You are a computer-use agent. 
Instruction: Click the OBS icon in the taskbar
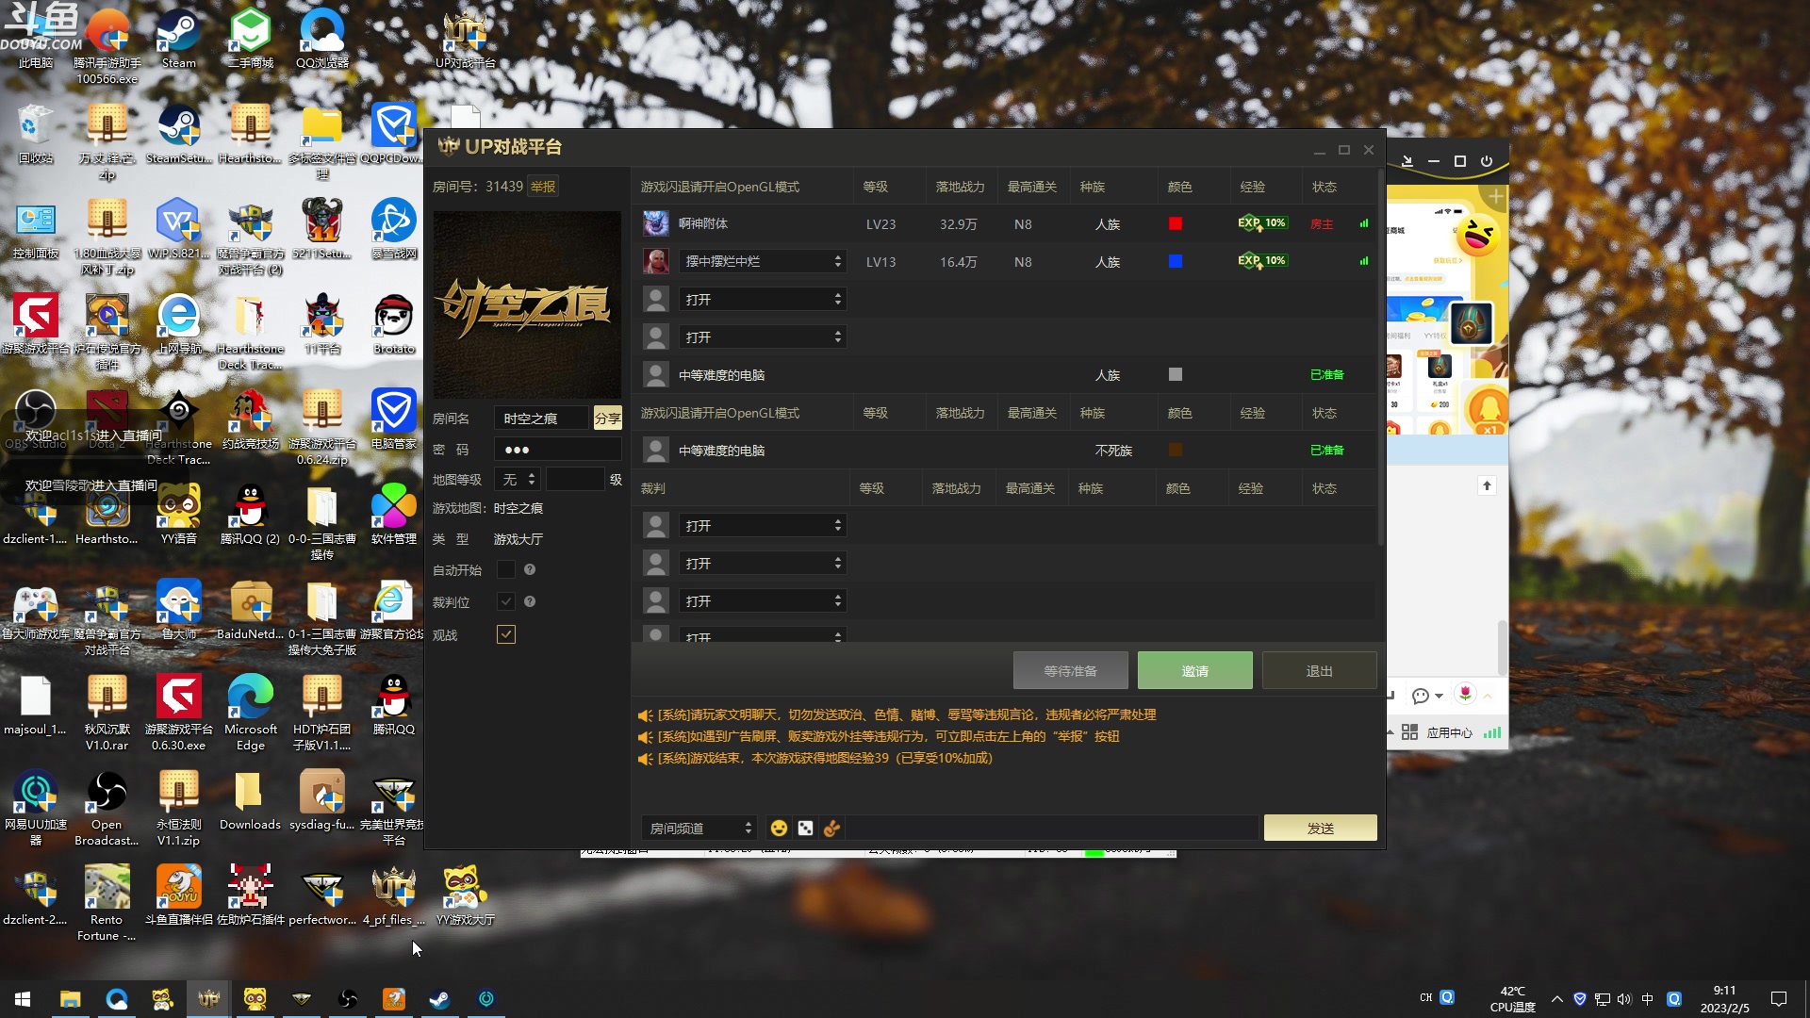(x=348, y=999)
